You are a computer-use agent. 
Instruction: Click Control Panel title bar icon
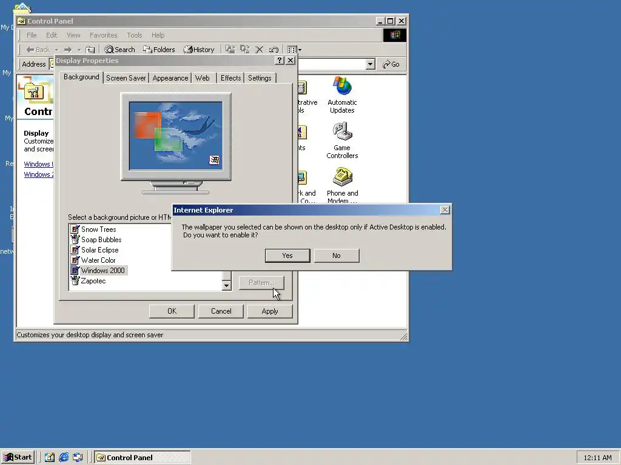[22, 21]
